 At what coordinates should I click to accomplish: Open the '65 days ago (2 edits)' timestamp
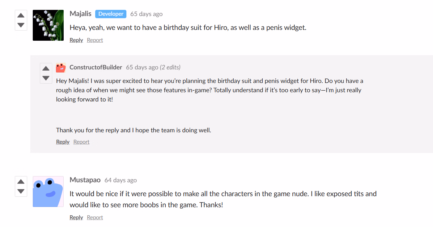click(x=153, y=67)
